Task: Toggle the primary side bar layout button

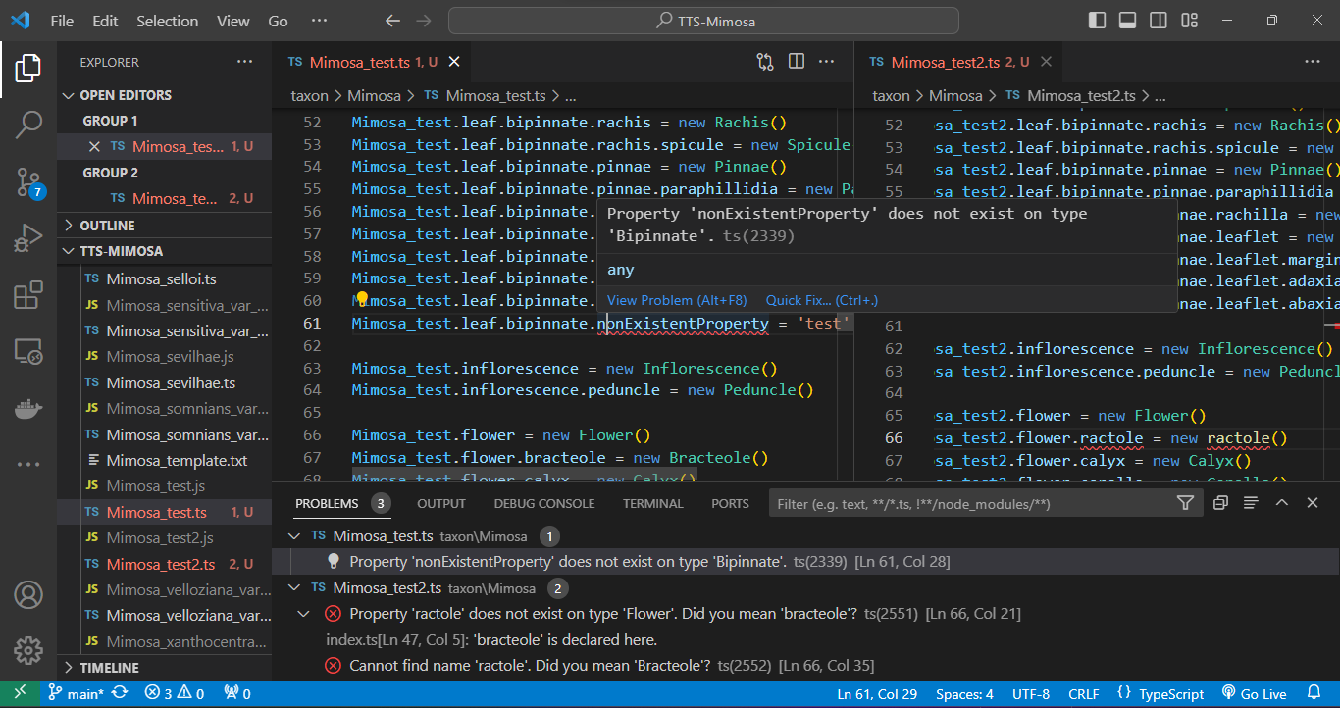Action: point(1097,21)
